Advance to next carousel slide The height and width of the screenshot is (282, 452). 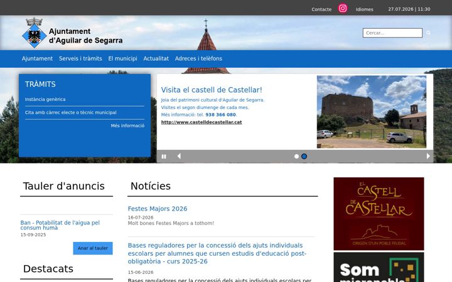(x=428, y=156)
